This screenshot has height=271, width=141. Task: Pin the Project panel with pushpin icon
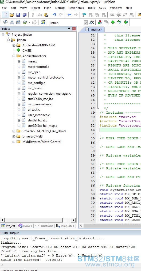tap(69, 29)
